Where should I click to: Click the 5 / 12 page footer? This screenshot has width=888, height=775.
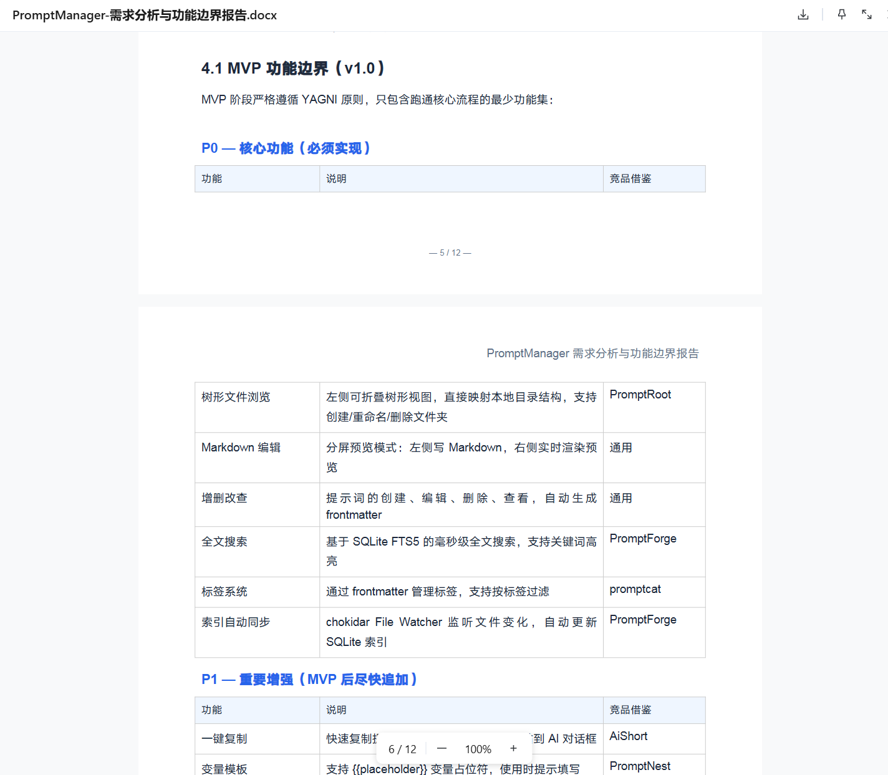[450, 253]
